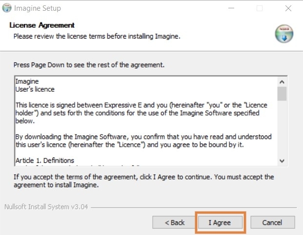Click the "Imagine Setup" title bar text
The width and height of the screenshot is (303, 235).
pos(38,8)
